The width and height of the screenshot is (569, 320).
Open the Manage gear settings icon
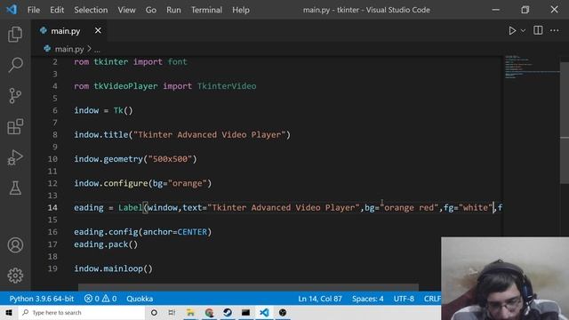15,276
